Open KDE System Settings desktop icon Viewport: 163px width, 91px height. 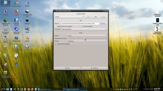pos(5,31)
